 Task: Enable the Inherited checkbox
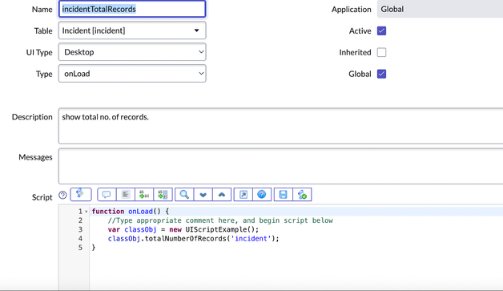click(381, 52)
